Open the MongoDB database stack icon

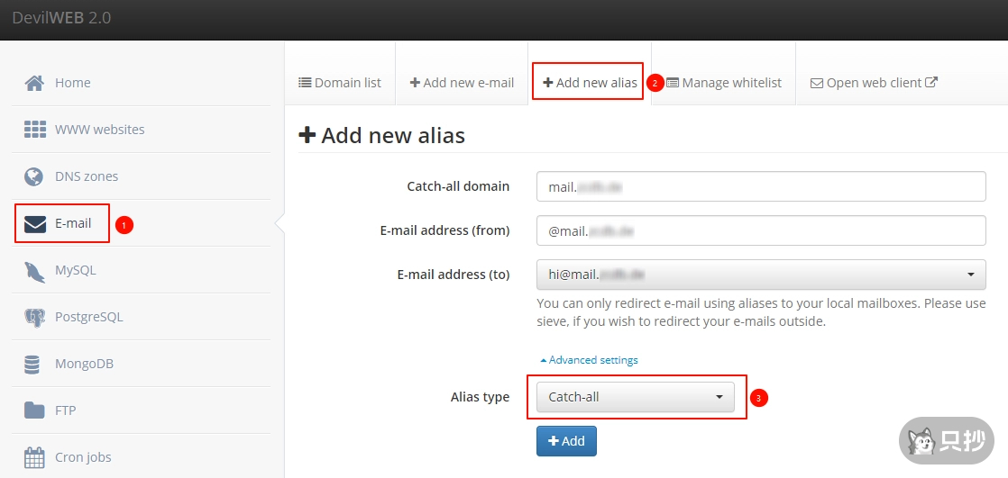34,364
